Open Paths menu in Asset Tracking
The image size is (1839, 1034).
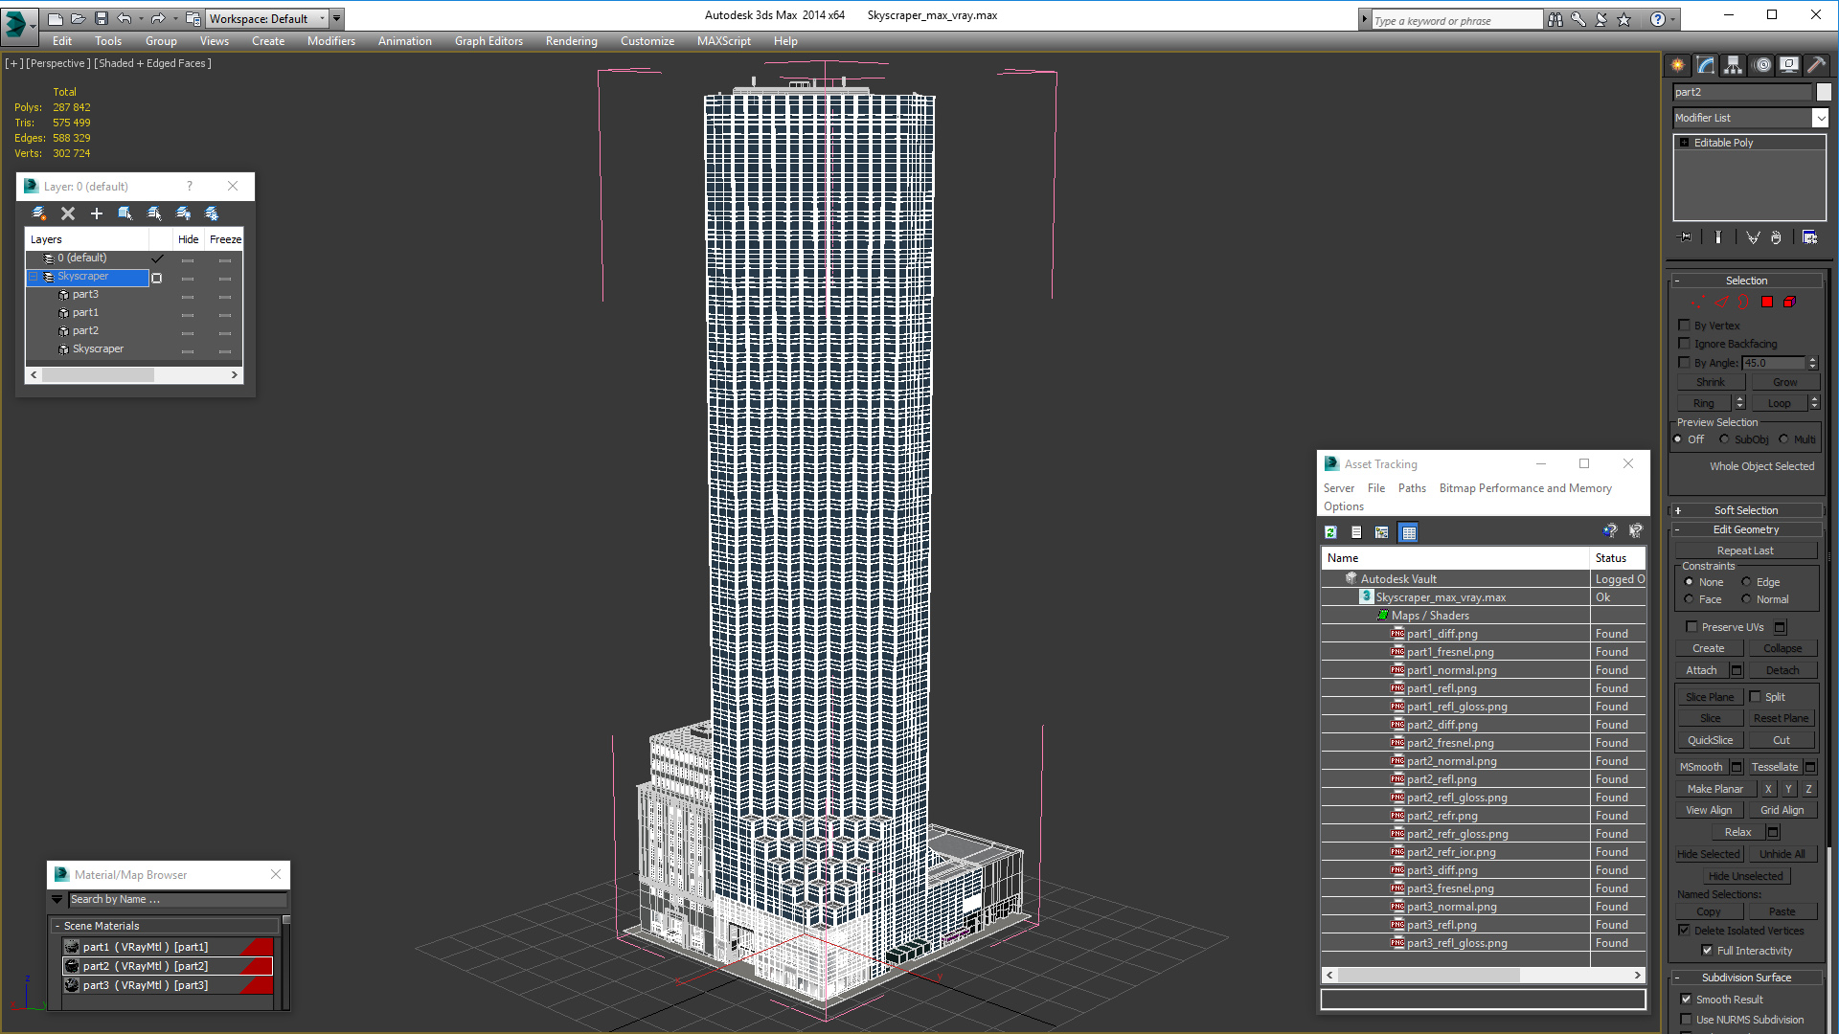1412,488
